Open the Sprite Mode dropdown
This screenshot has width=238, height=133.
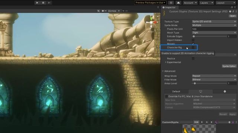click(x=214, y=25)
